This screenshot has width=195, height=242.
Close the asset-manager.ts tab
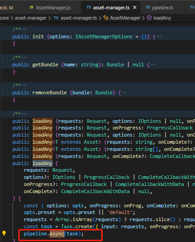pyautogui.click(x=135, y=8)
